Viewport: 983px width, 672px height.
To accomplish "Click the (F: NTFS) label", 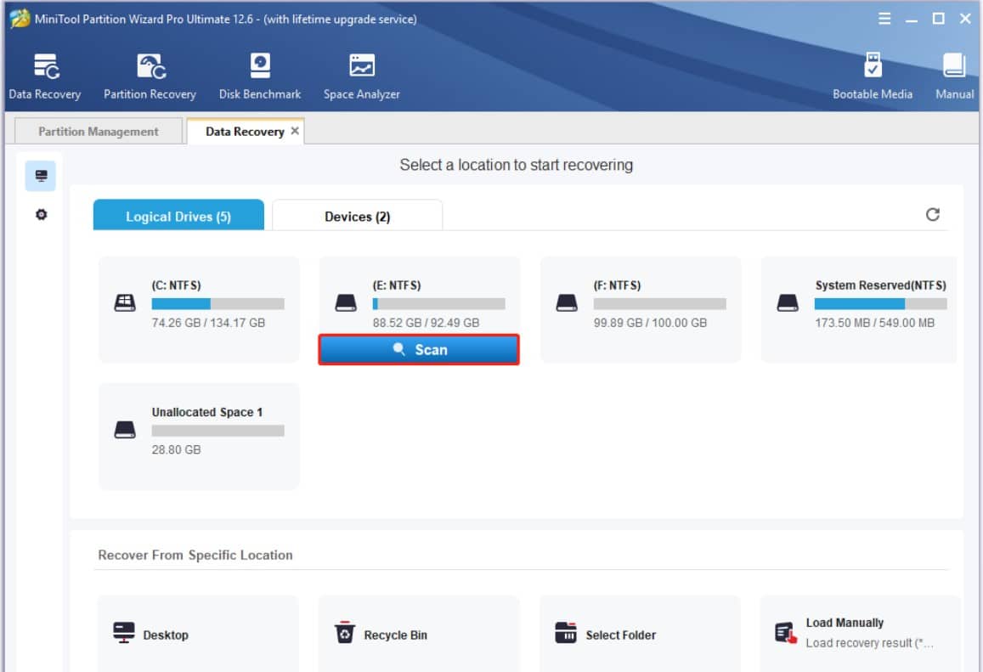I will coord(617,285).
